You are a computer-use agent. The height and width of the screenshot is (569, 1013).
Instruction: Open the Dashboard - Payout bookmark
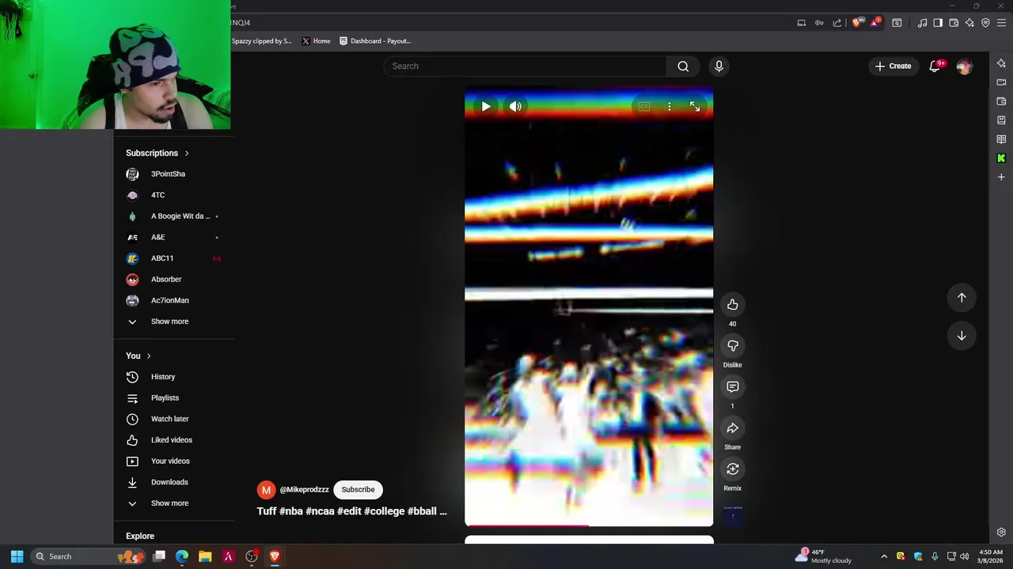point(375,41)
